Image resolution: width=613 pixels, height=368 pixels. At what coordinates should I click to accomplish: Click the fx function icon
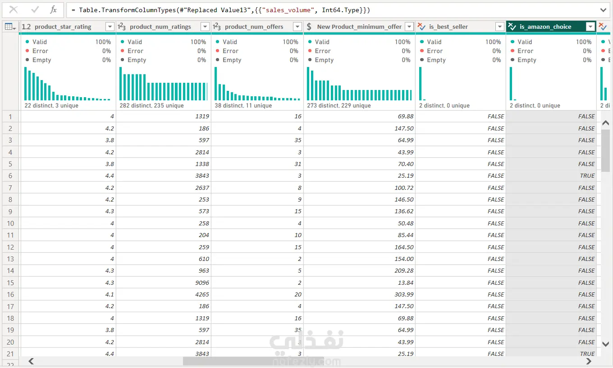(53, 9)
